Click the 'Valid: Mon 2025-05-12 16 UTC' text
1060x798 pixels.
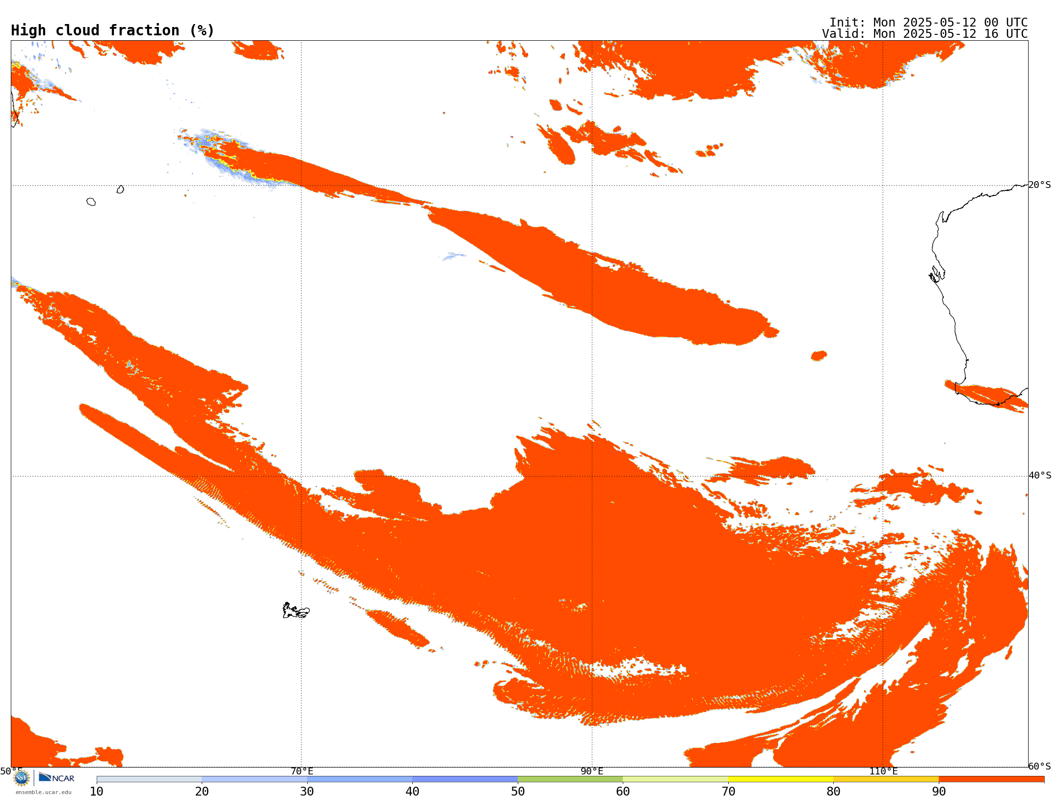[x=925, y=34]
